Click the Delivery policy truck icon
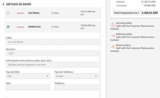This screenshot has height=98, width=160. (x=113, y=36)
